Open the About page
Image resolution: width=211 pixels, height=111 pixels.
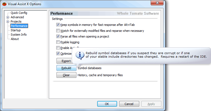tap(15, 39)
